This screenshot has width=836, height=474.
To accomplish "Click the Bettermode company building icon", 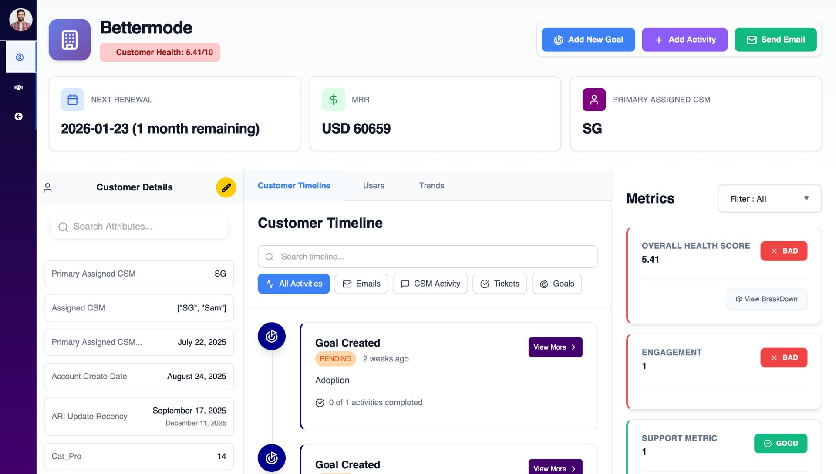I will point(70,40).
